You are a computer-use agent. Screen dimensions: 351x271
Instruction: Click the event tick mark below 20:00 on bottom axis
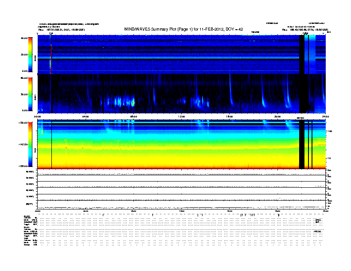pos(279,215)
